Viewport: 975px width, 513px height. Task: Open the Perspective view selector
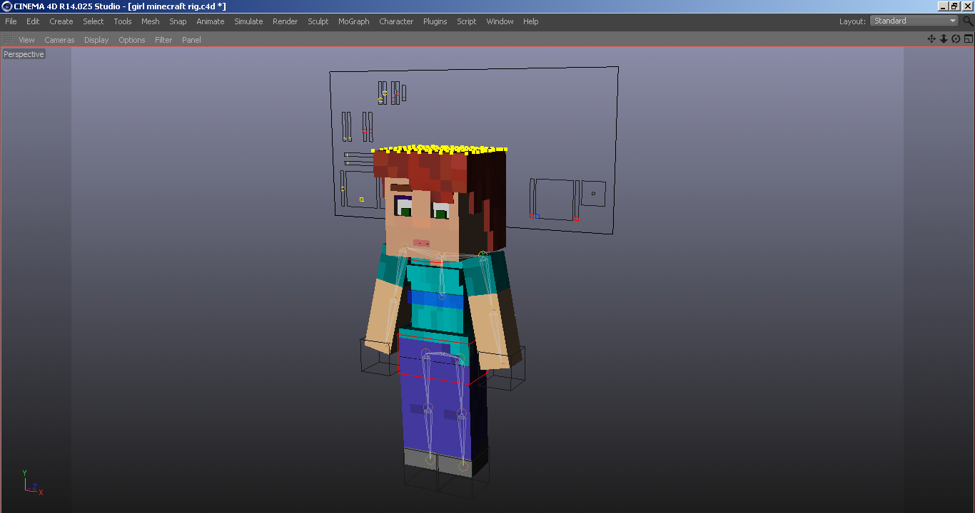coord(23,53)
